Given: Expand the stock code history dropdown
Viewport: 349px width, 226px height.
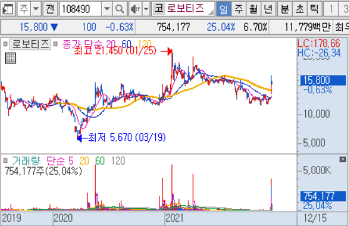Looking at the screenshot, I should coord(107,9).
